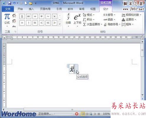Insert the proportional-to ∝ symbol
146x118 pixels.
[x=35, y=23]
